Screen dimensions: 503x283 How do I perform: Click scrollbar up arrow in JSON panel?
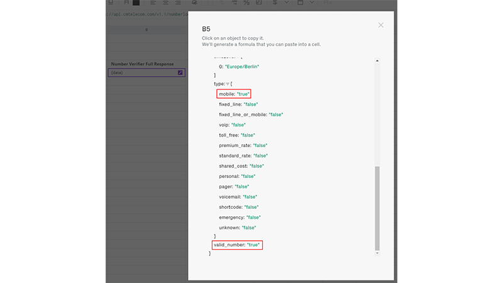pos(377,61)
